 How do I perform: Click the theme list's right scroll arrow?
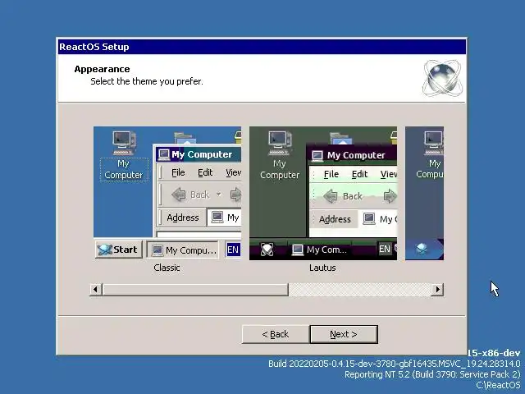437,289
